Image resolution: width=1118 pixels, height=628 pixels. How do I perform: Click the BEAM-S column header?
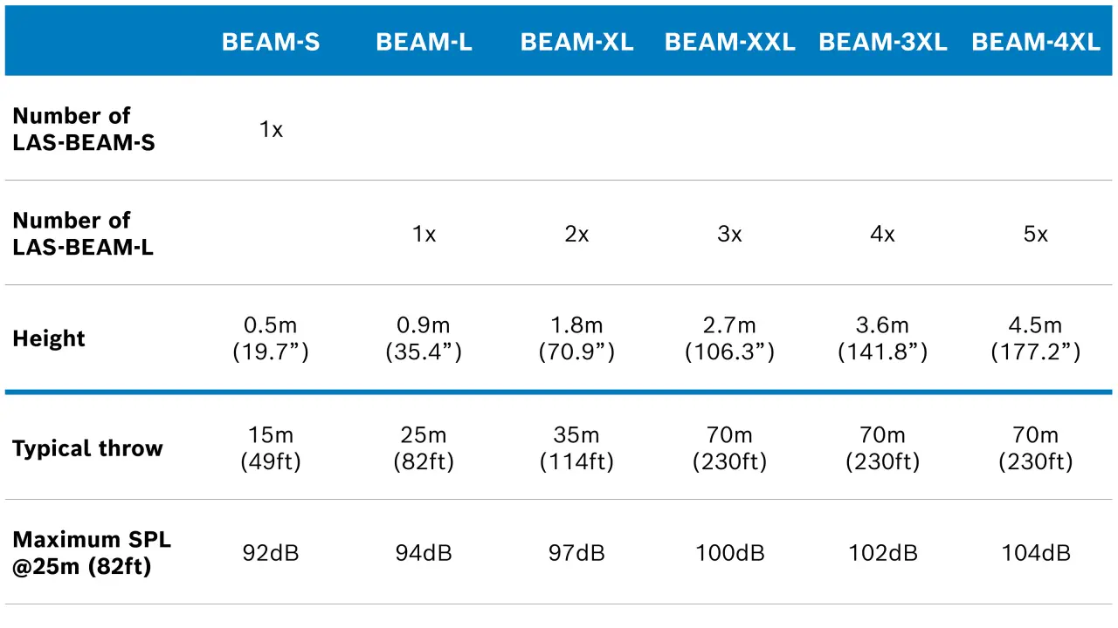271,42
